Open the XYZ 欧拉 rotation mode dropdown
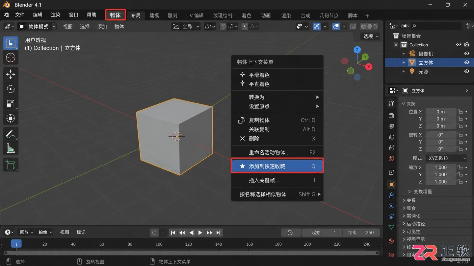 click(446, 158)
